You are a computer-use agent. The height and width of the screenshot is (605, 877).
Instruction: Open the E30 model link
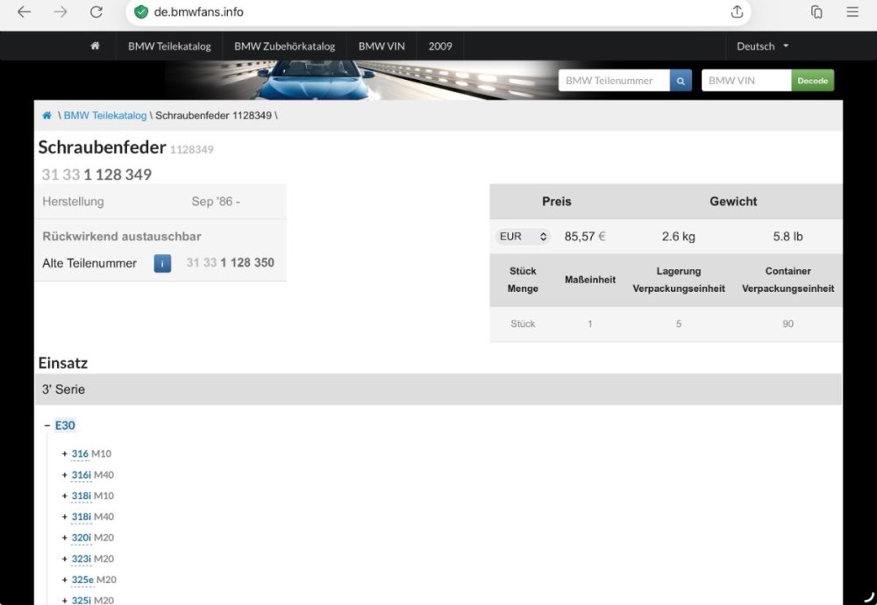click(65, 425)
